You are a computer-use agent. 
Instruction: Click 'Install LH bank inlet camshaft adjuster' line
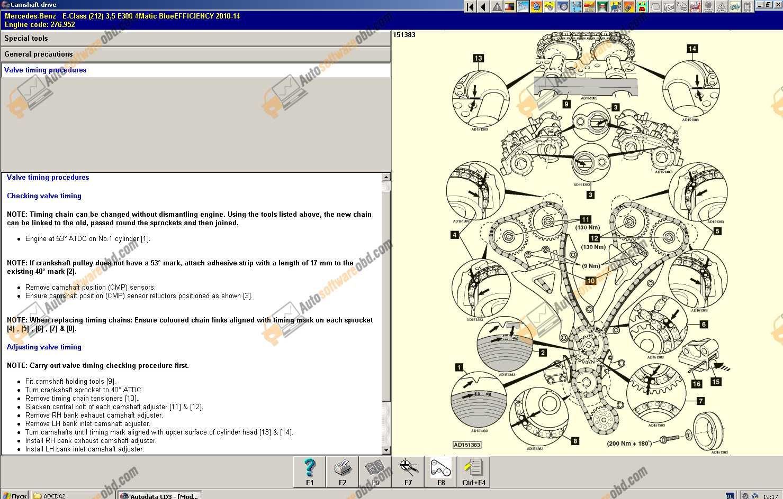(x=85, y=449)
